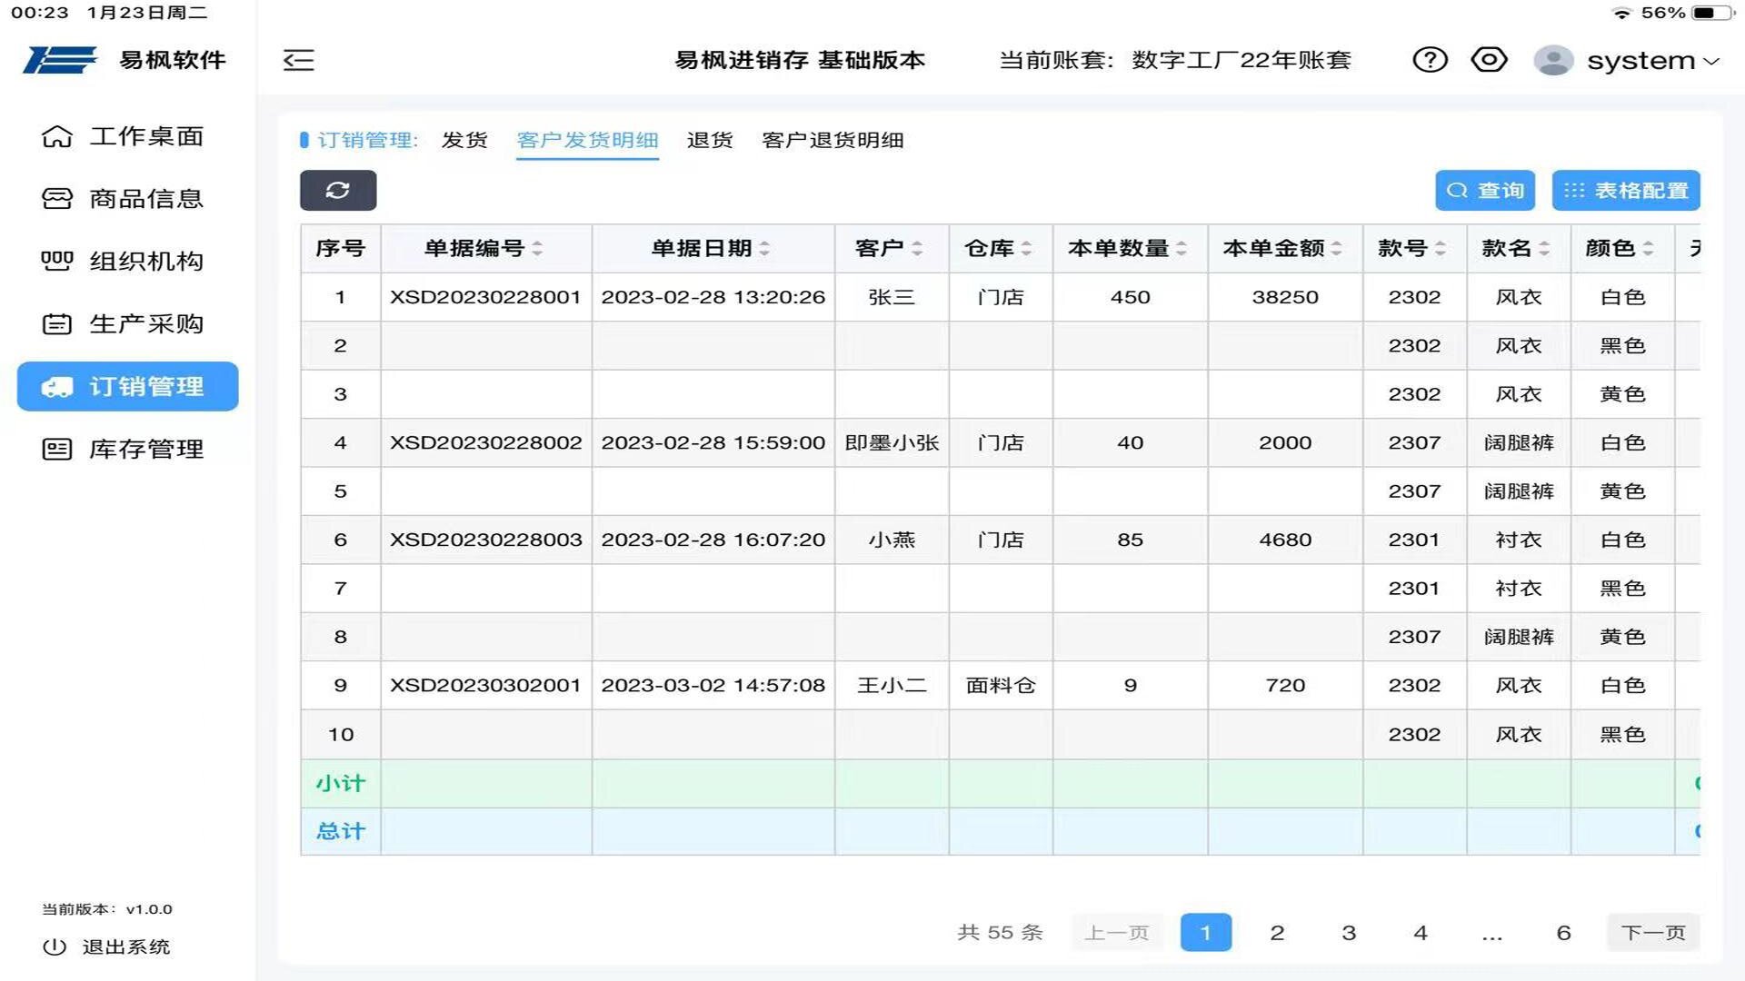The width and height of the screenshot is (1745, 981).
Task: Click the eye-shaped settings icon in the header
Action: pos(1489,60)
